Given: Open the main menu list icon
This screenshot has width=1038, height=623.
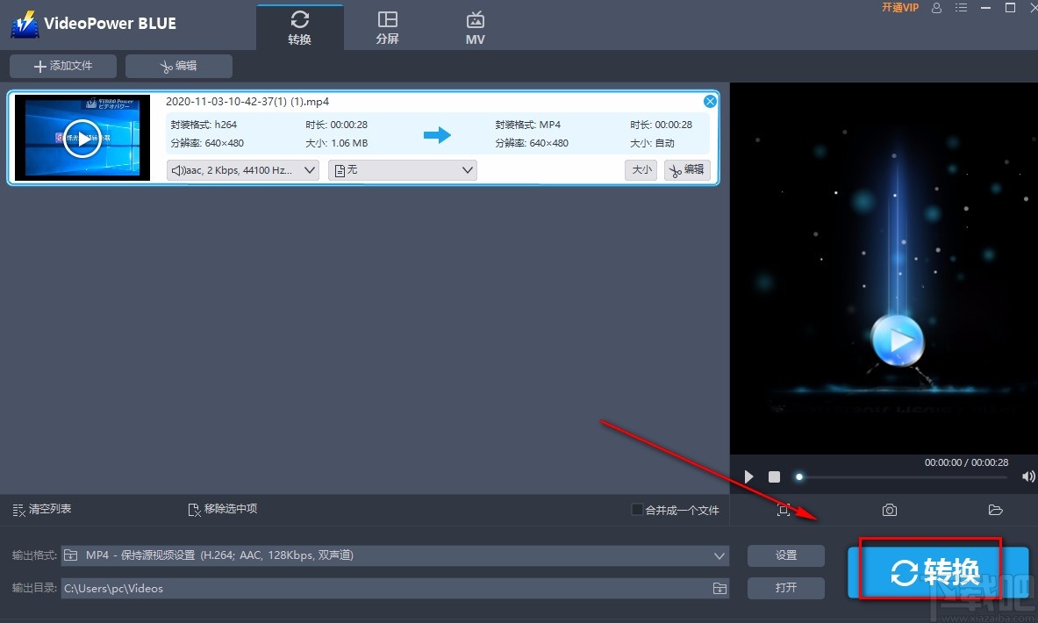Looking at the screenshot, I should [961, 8].
